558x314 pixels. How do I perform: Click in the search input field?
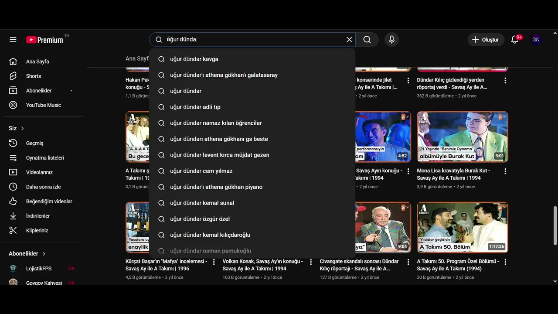(x=253, y=40)
